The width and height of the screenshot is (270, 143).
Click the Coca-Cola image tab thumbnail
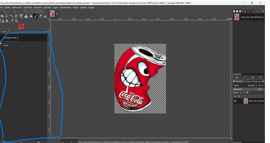click(x=52, y=14)
